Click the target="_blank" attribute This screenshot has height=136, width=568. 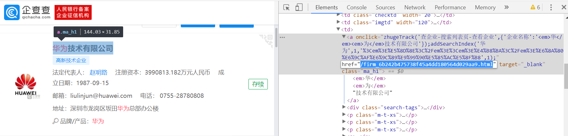(522, 64)
